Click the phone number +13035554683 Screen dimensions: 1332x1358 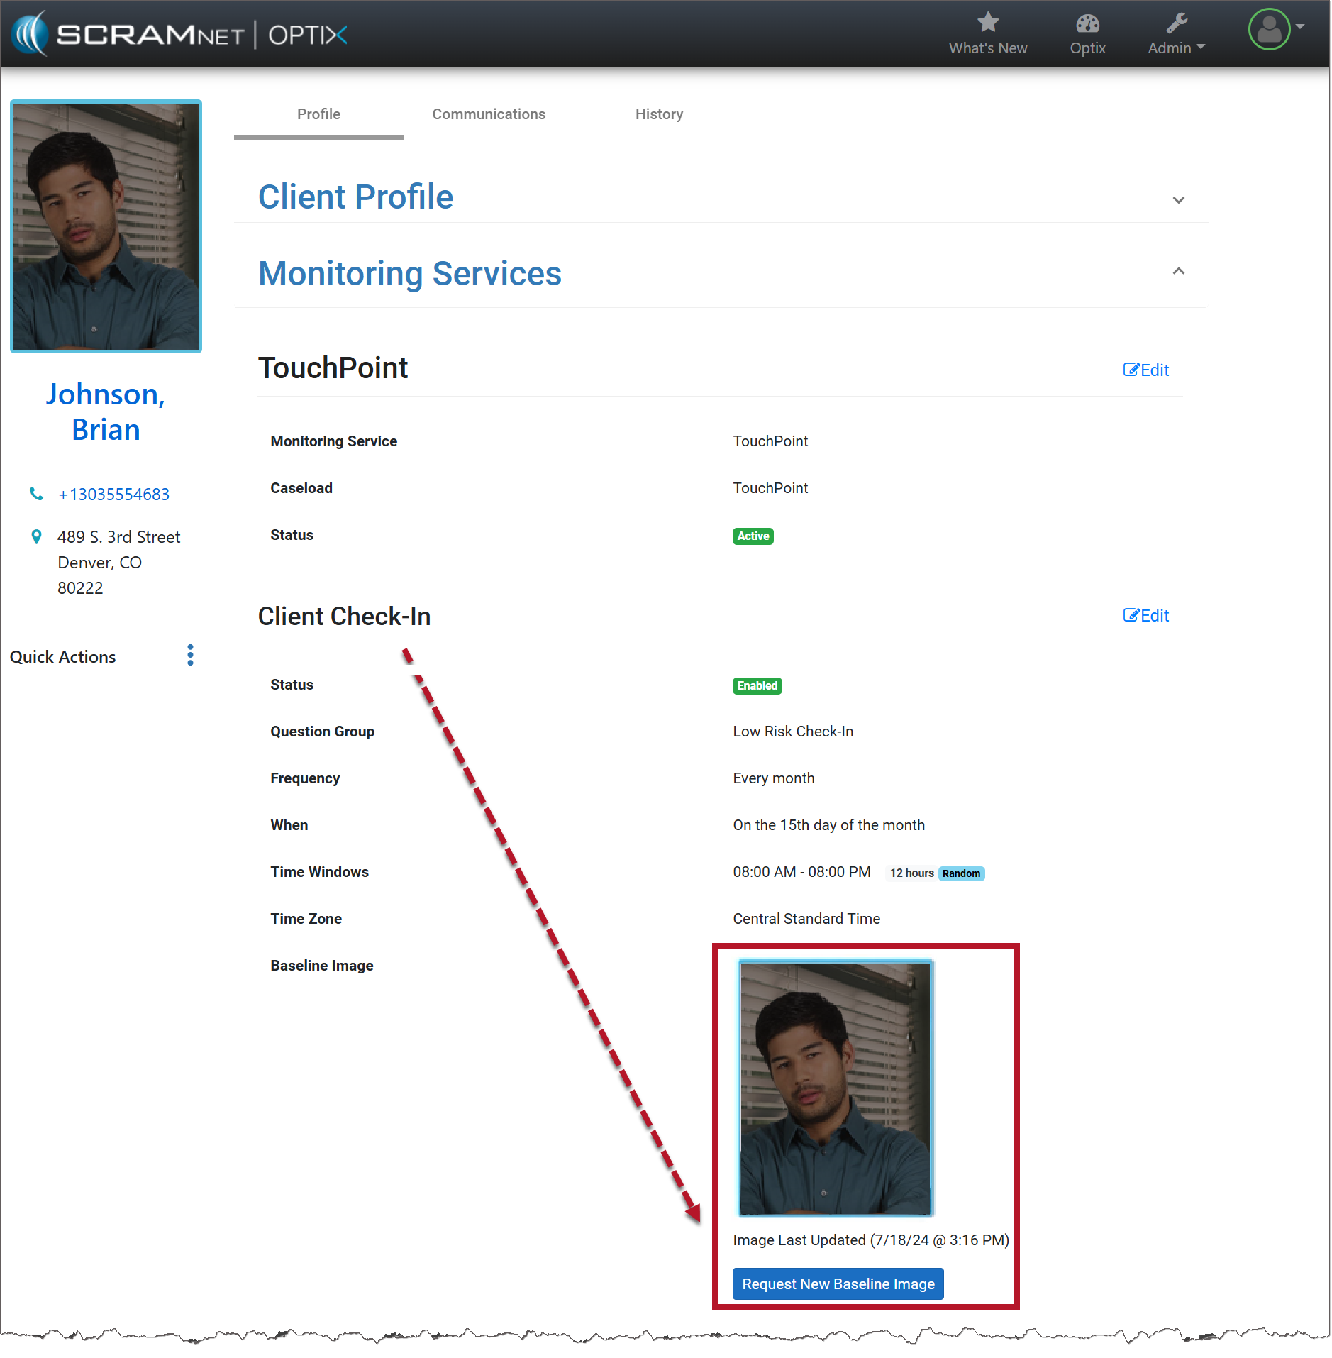[x=113, y=495]
